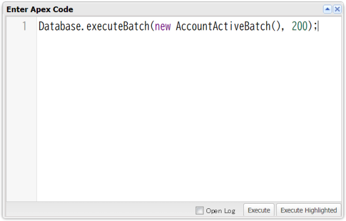Click the purple new keyword
This screenshot has height=221, width=346.
click(163, 26)
